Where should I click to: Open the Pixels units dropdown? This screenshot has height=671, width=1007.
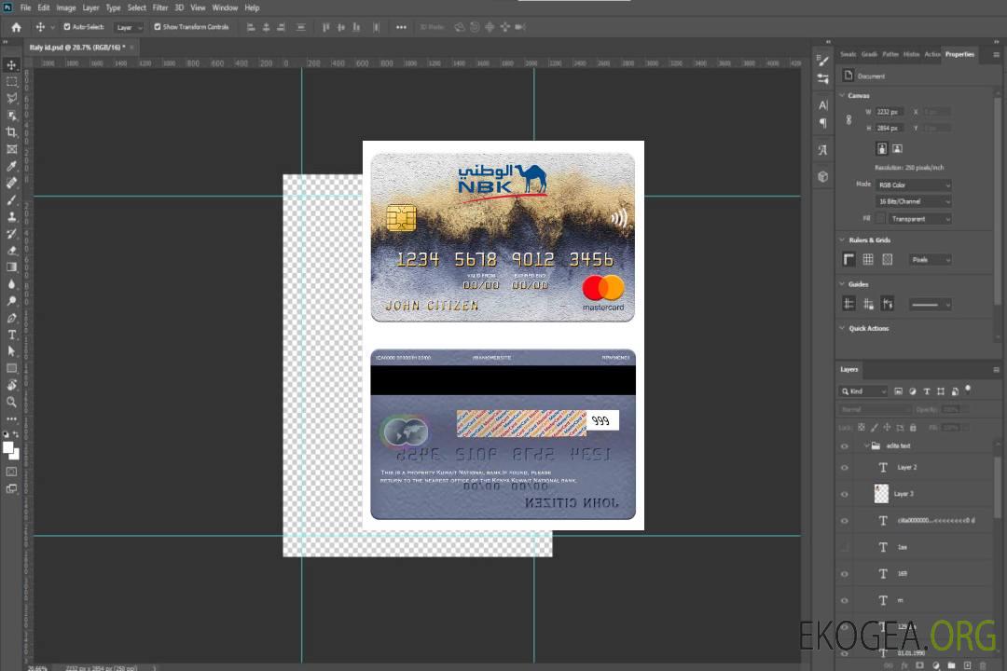pos(931,259)
